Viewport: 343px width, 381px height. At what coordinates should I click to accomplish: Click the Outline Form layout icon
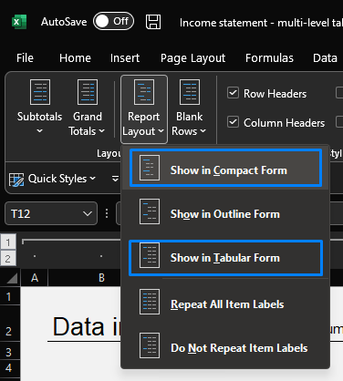point(150,211)
